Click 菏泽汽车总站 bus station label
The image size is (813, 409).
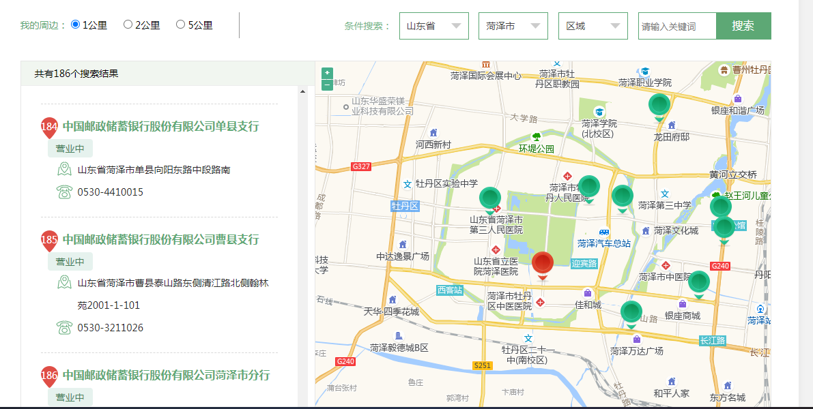(x=604, y=243)
